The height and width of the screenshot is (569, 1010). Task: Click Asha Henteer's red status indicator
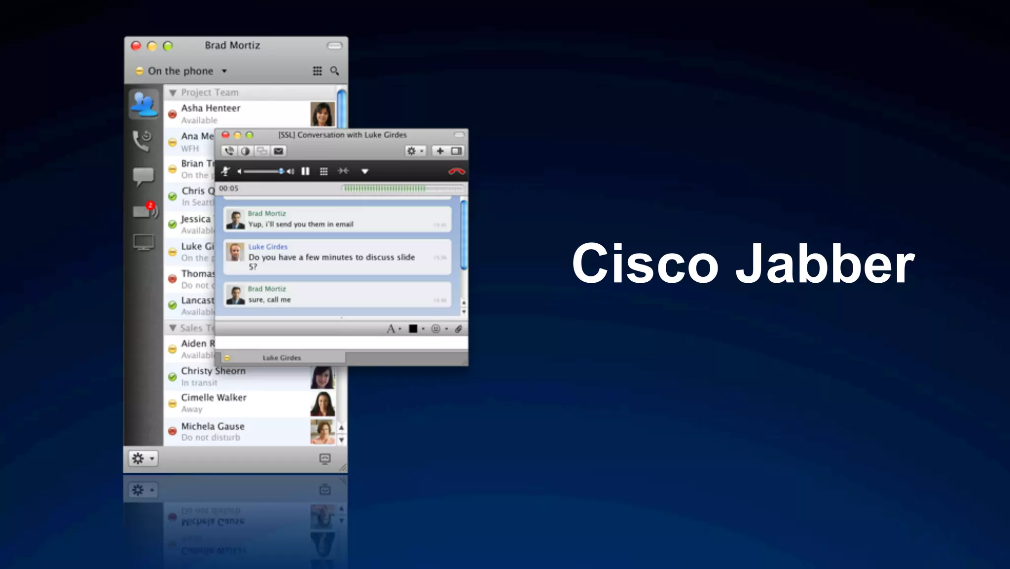[172, 114]
